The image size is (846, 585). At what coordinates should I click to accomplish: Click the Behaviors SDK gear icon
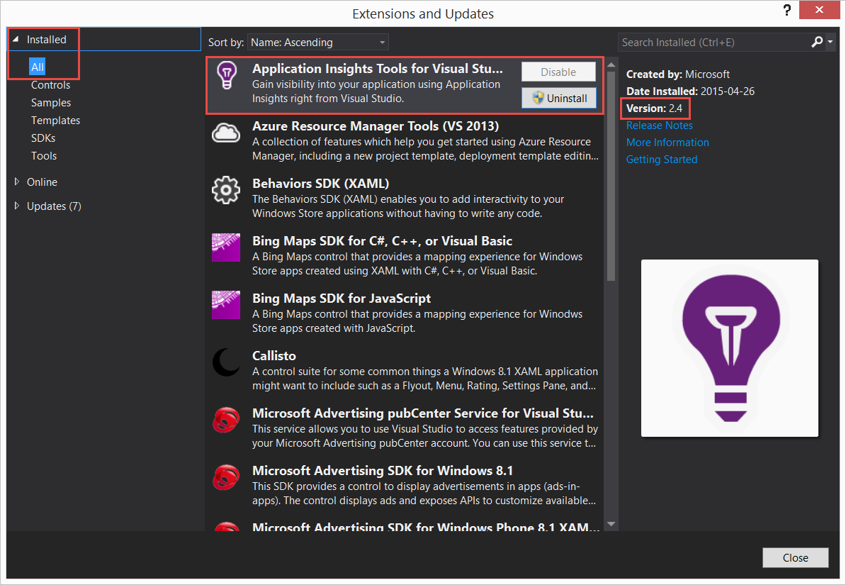(x=225, y=189)
